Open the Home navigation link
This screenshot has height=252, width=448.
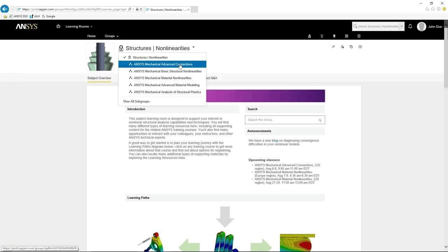click(91, 36)
